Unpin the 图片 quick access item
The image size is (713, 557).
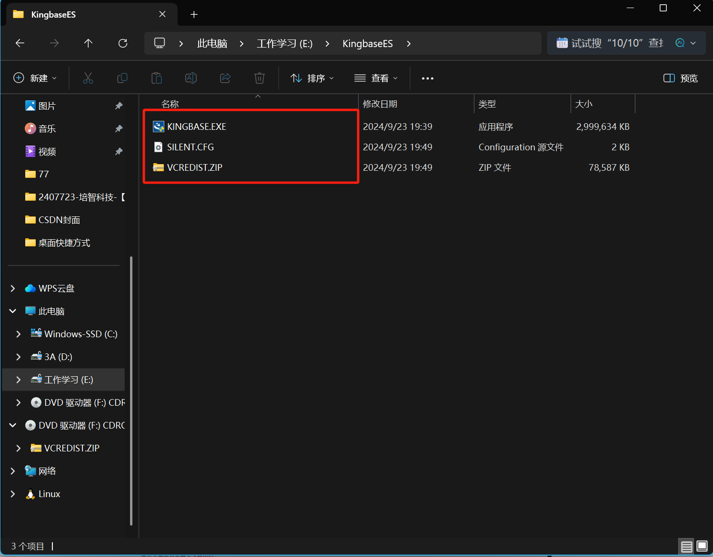tap(119, 106)
